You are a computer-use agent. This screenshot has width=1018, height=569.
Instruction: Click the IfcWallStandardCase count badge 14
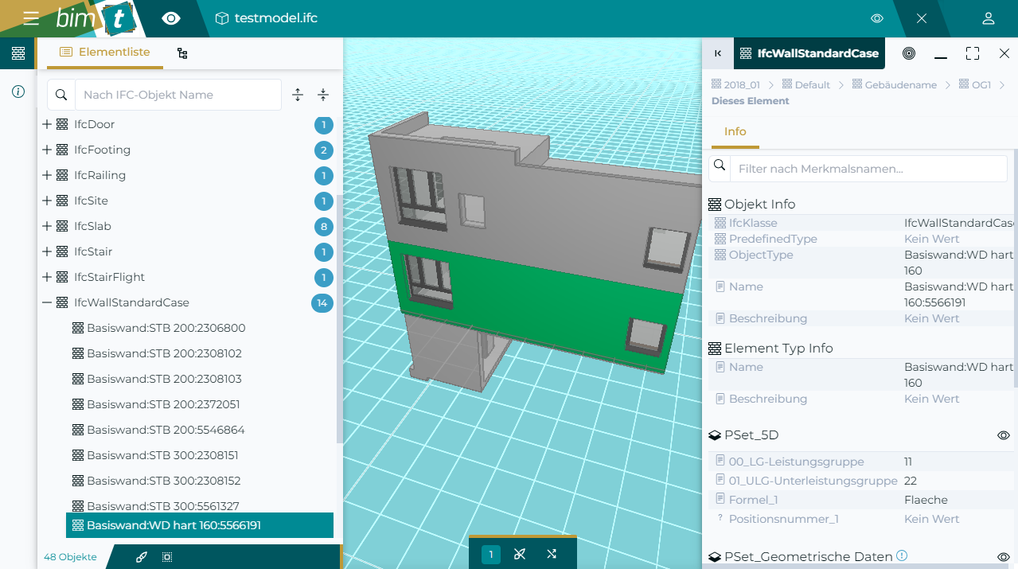pos(322,302)
